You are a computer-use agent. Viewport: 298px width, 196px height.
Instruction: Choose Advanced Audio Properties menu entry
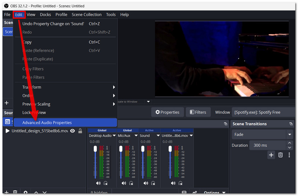[x=66, y=122]
